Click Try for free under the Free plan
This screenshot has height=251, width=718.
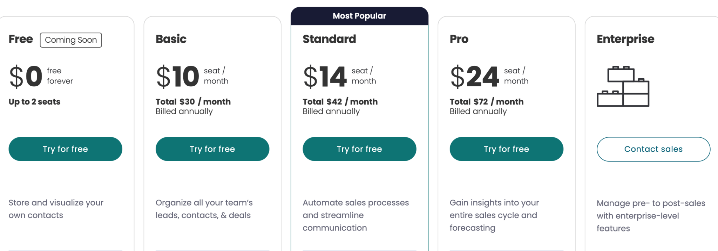pos(65,149)
